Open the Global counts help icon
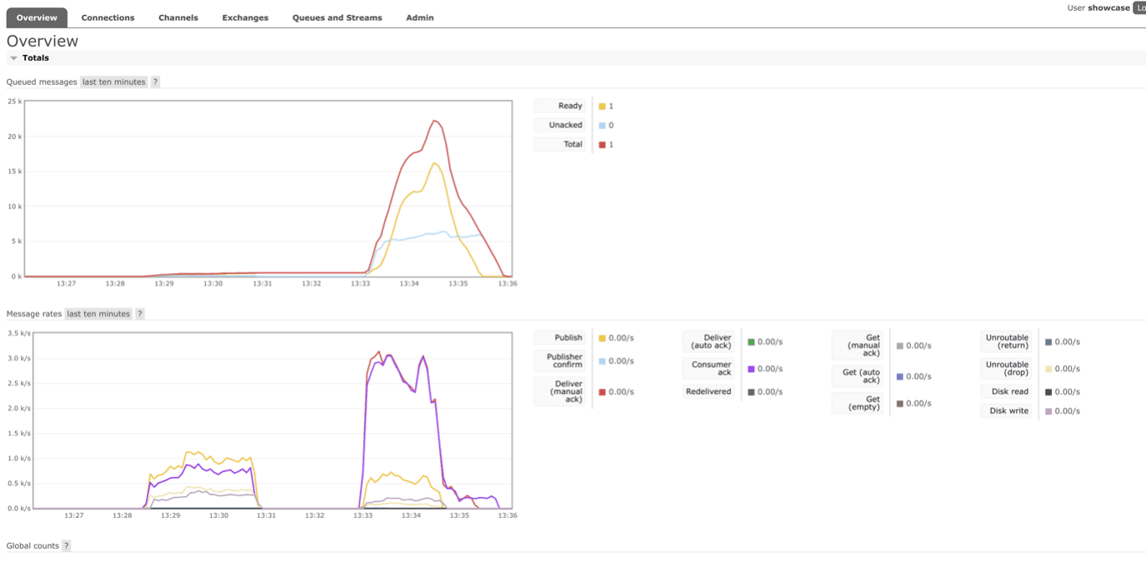The height and width of the screenshot is (562, 1146). [67, 546]
